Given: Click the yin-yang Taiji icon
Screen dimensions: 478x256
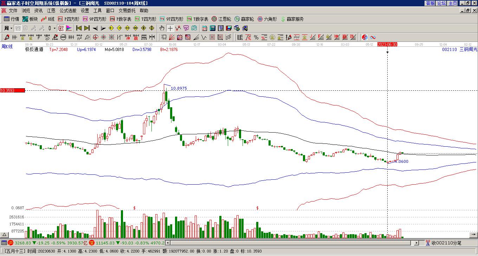Looking at the screenshot, I should [365, 37].
